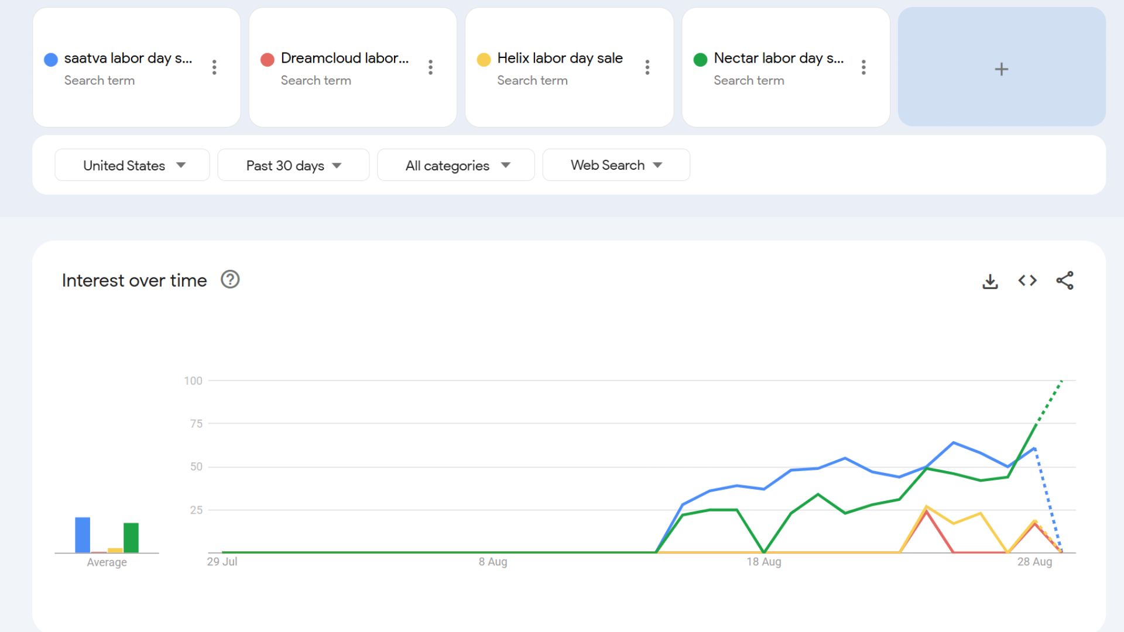Open the embed code option
This screenshot has height=632, width=1124.
pyautogui.click(x=1027, y=281)
